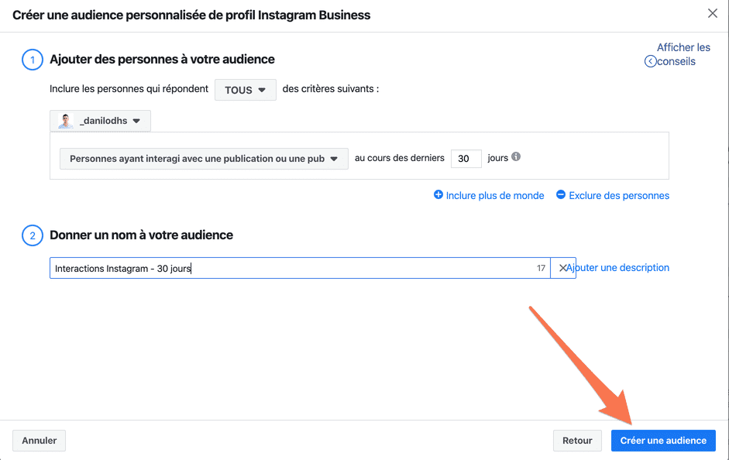Image resolution: width=729 pixels, height=460 pixels.
Task: Click the info icon next to jours
Action: coord(516,157)
